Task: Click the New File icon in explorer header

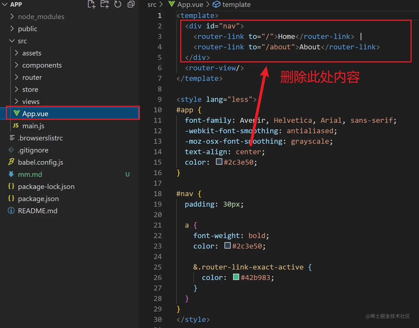Action: coord(91,4)
